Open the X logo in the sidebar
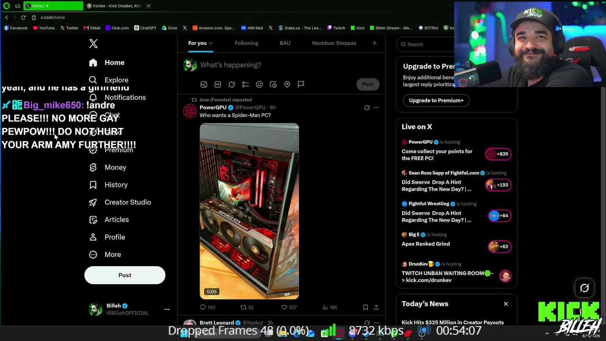Screen dimensions: 606x341 pyautogui.click(x=93, y=44)
